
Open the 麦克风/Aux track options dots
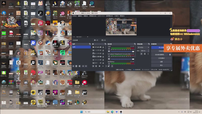pos(109,64)
